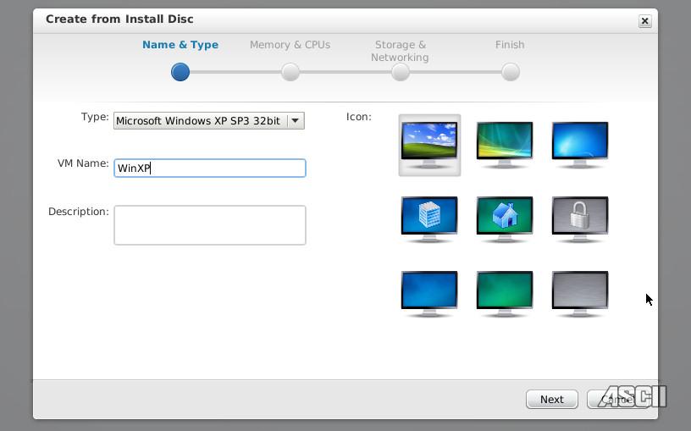
Task: Select the plain blue monitor icon
Action: 429,294
